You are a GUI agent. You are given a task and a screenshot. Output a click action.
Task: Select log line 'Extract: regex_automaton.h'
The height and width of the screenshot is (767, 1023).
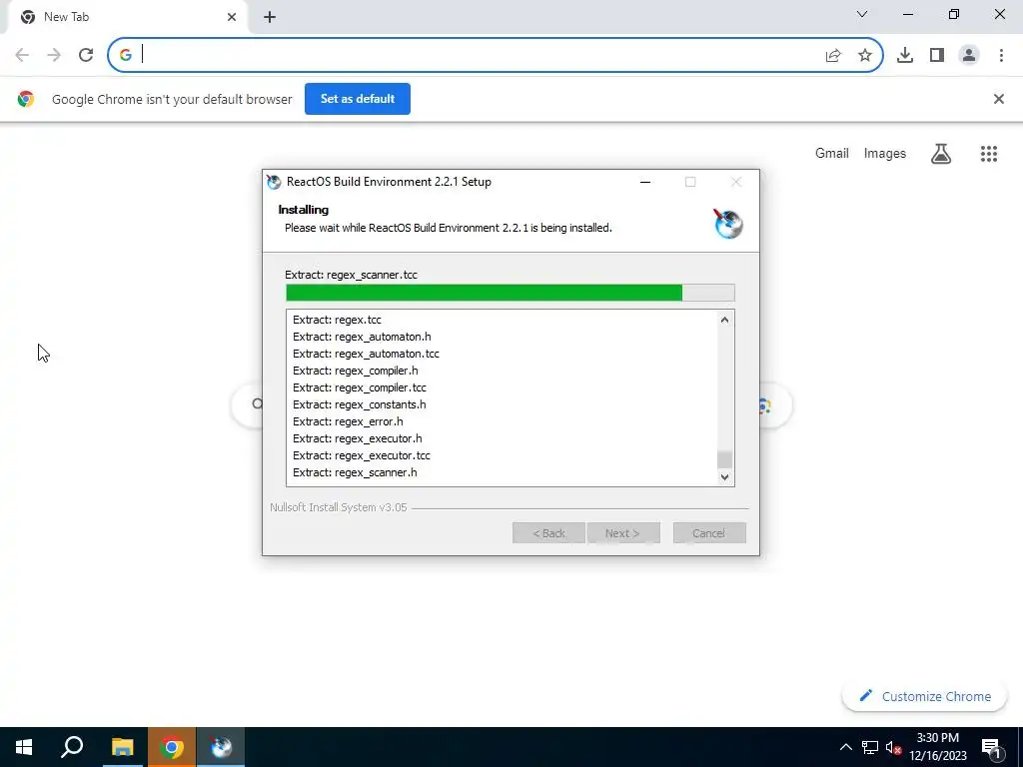[x=362, y=337]
